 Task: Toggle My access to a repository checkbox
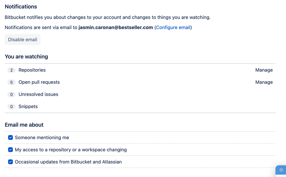(x=10, y=150)
